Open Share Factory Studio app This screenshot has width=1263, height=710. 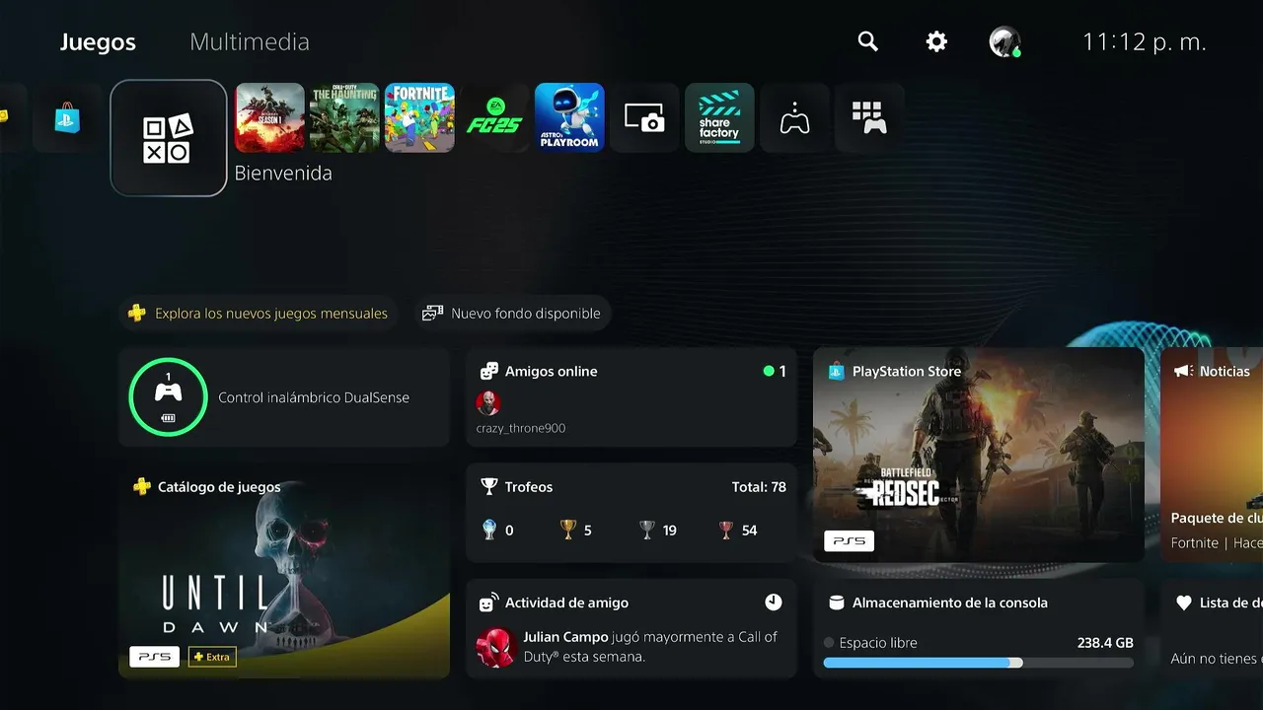pos(719,117)
